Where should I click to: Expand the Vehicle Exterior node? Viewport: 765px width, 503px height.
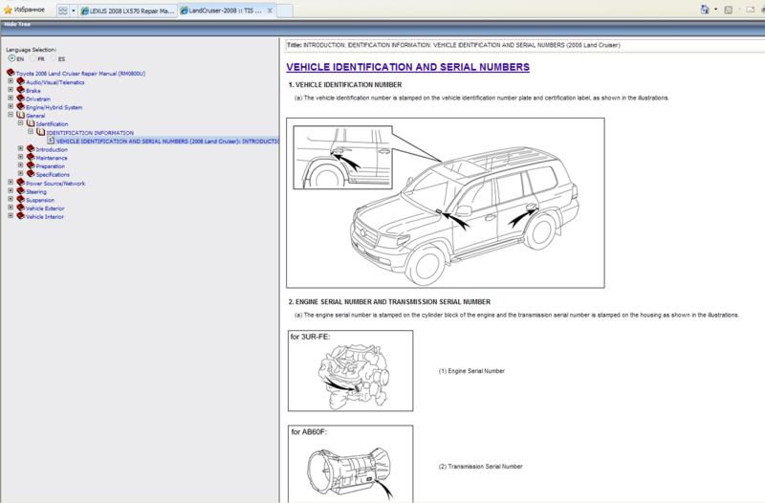pos(11,207)
